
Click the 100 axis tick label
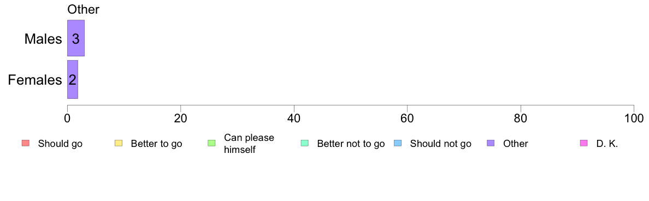pos(633,118)
